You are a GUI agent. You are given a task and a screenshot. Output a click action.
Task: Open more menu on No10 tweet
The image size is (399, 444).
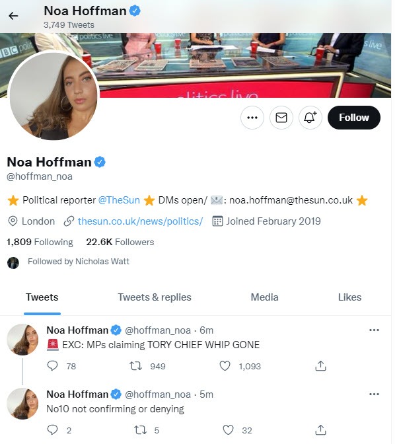tap(374, 394)
